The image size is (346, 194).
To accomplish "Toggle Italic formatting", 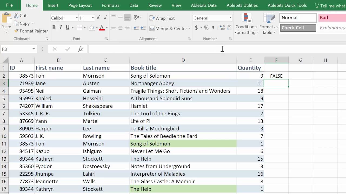I will pyautogui.click(x=61, y=27).
